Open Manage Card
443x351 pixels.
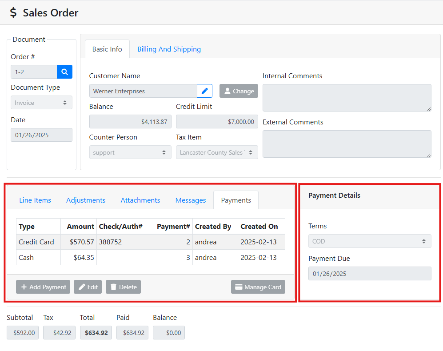258,287
